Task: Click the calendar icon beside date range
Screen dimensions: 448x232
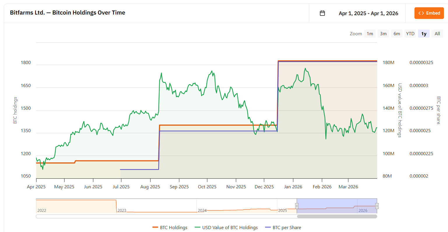Action: 322,13
